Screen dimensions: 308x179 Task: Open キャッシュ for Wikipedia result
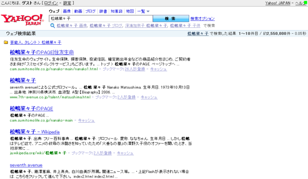pos(125,153)
